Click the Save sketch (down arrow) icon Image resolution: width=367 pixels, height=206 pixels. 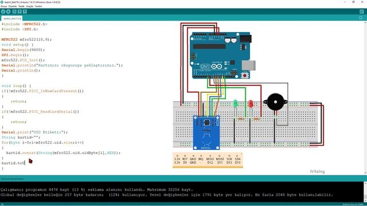[x=25, y=11]
